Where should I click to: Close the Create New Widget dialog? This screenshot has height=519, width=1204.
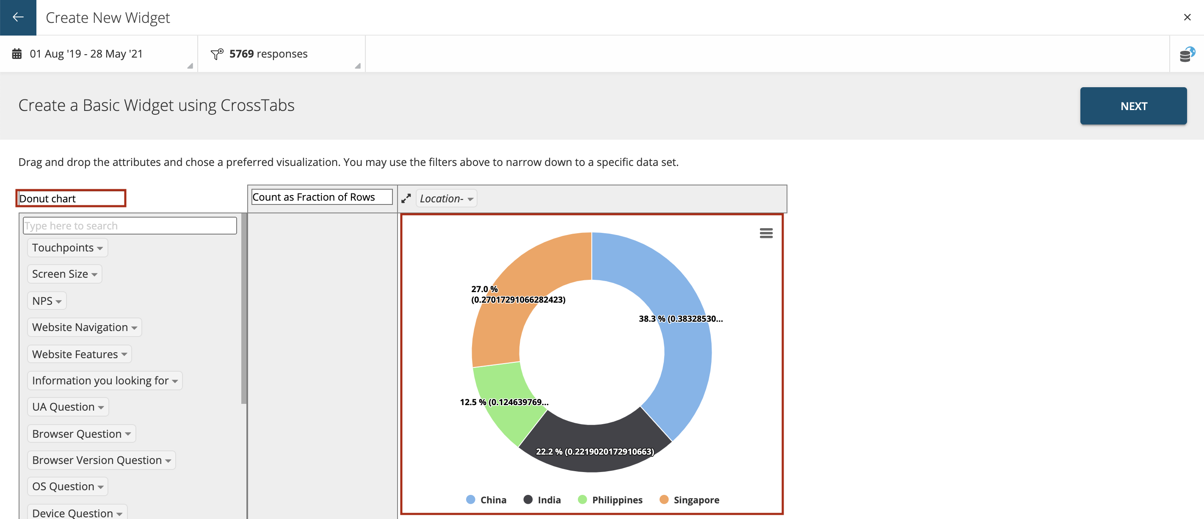pyautogui.click(x=1187, y=17)
